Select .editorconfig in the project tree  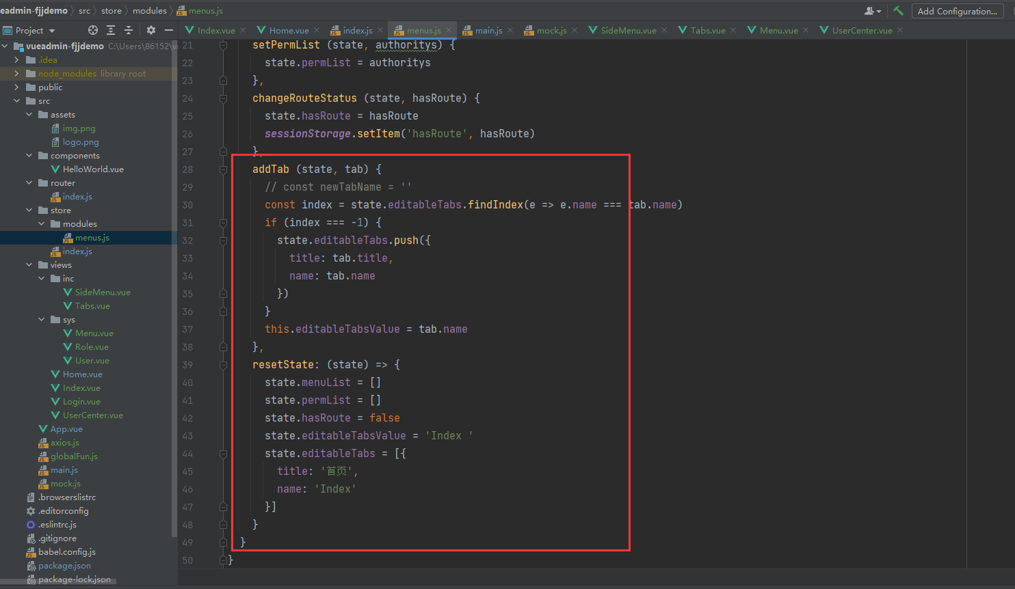click(63, 511)
